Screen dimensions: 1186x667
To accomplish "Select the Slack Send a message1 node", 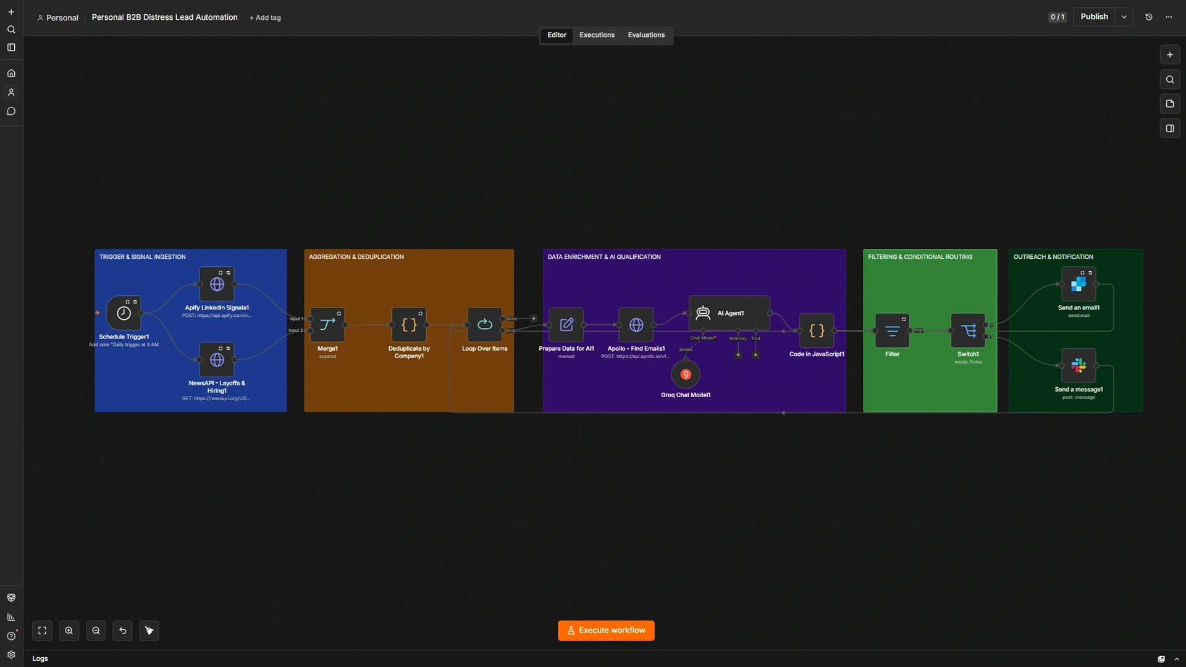I will [1079, 366].
